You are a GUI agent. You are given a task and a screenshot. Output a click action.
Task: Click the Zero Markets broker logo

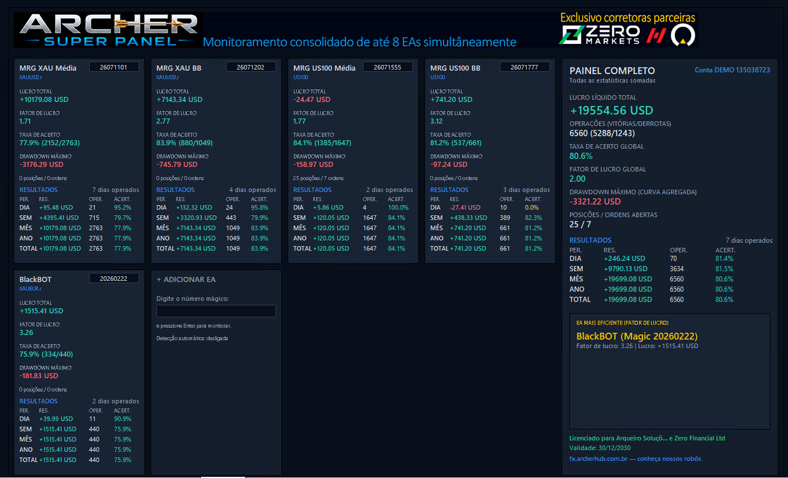(x=600, y=36)
